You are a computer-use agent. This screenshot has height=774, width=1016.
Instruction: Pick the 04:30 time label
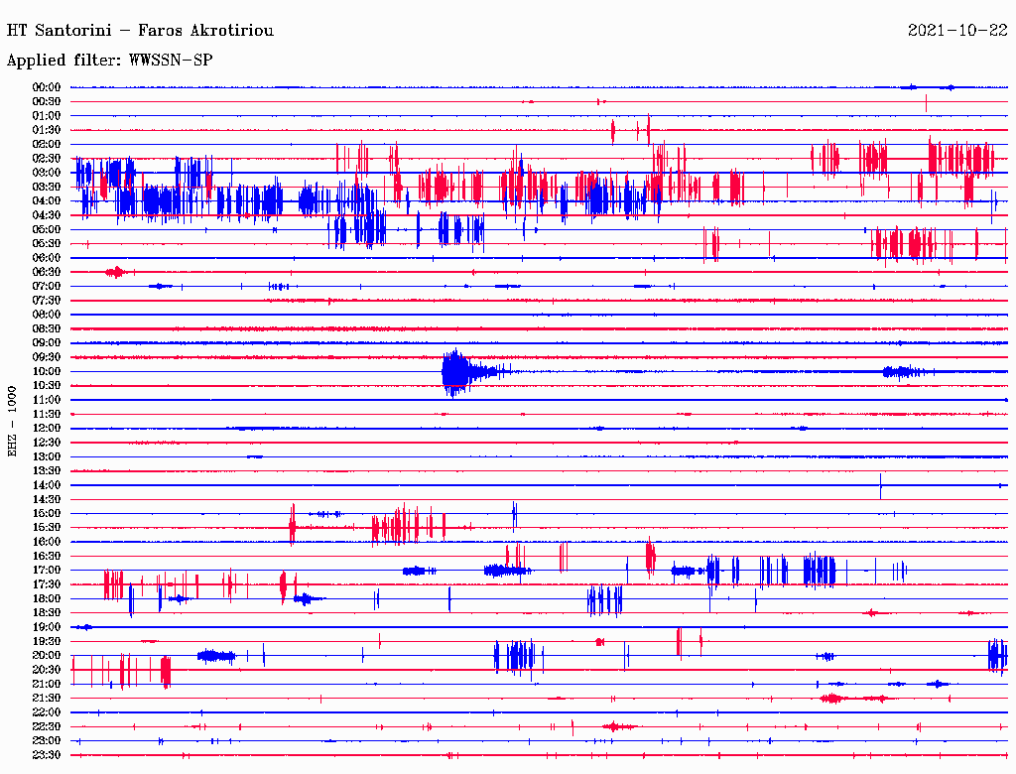tap(47, 215)
